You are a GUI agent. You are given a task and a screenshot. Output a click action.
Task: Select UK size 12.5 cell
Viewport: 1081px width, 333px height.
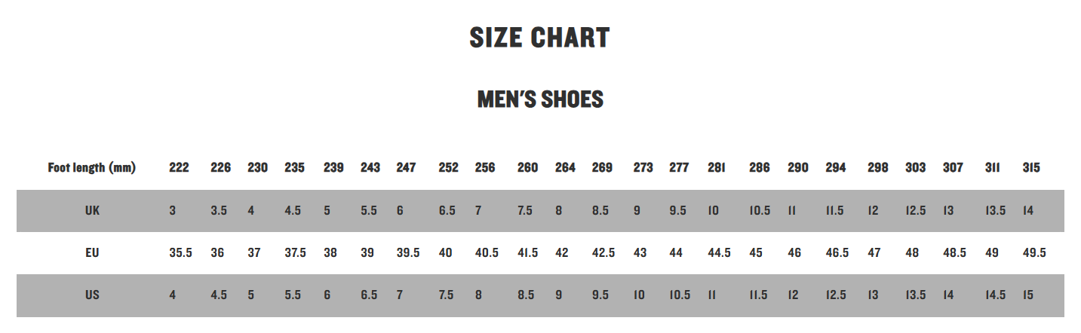coord(916,211)
